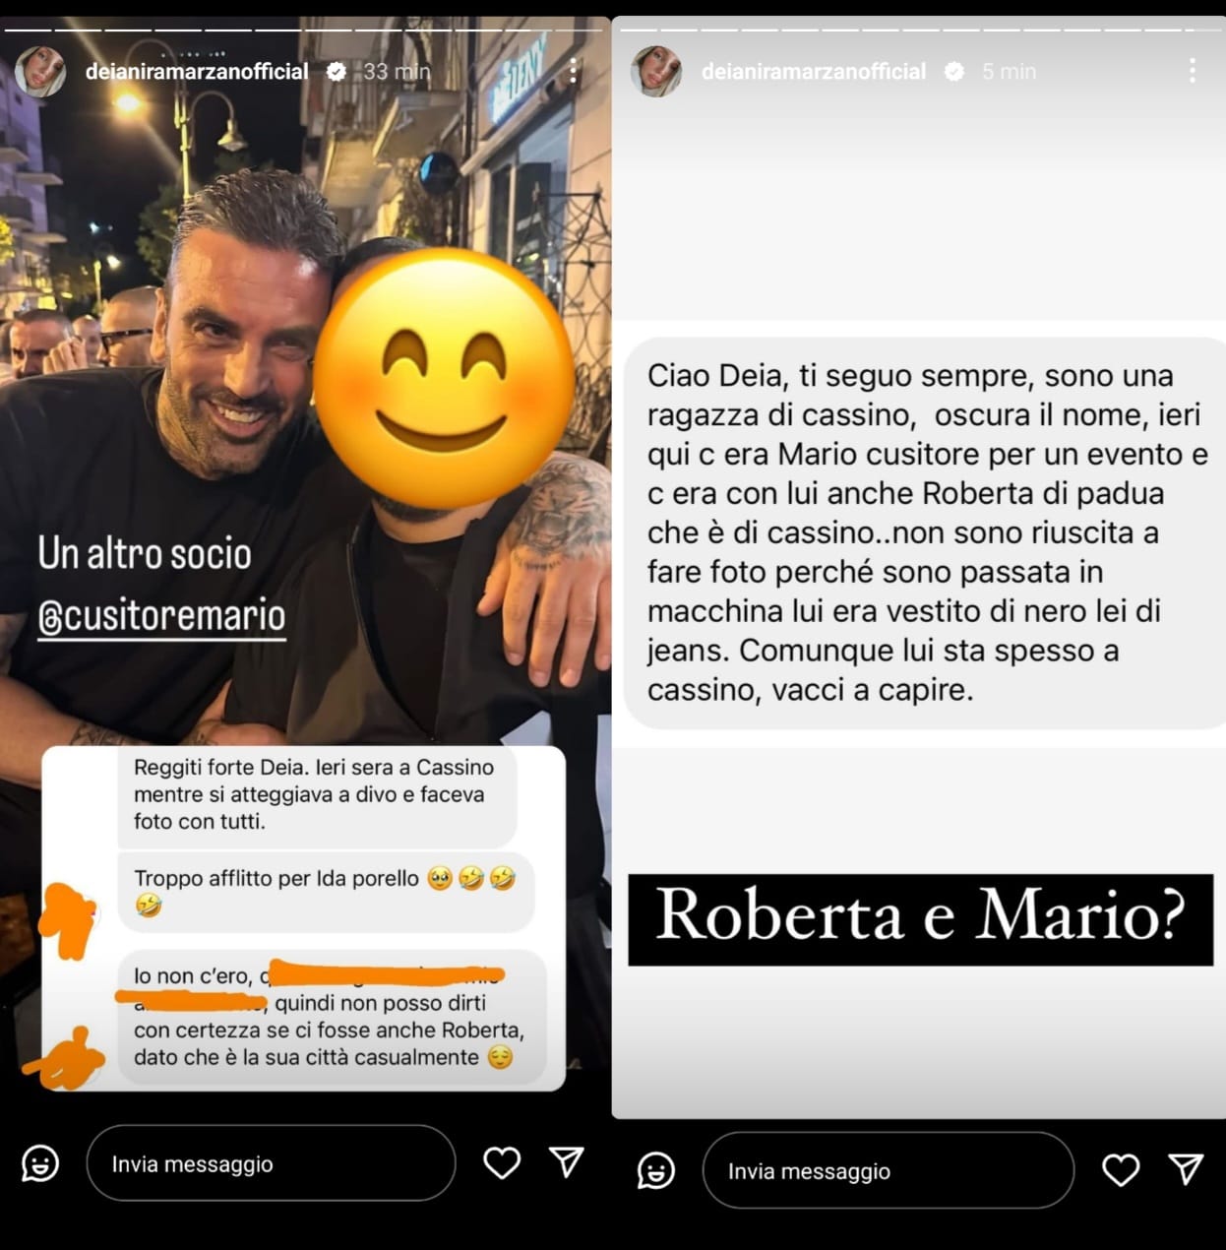Image resolution: width=1226 pixels, height=1250 pixels.
Task: Tap the left story's profile avatar
Action: click(40, 71)
